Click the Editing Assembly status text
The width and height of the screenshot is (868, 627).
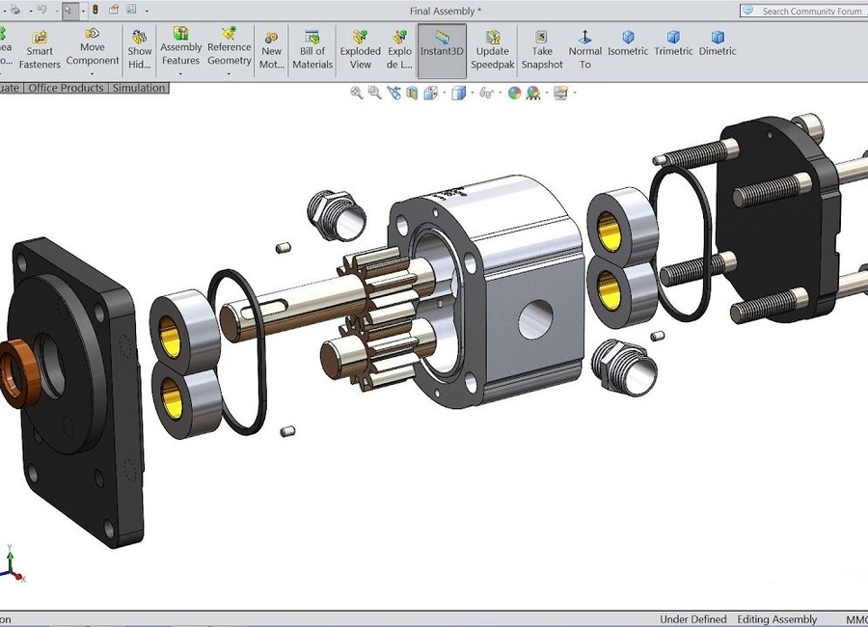click(x=776, y=619)
